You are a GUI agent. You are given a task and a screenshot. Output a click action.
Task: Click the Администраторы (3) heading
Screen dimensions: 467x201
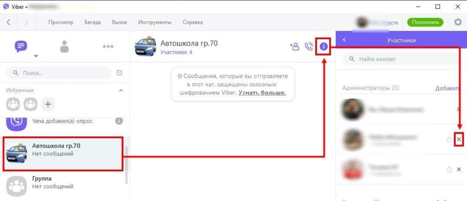[x=370, y=88]
